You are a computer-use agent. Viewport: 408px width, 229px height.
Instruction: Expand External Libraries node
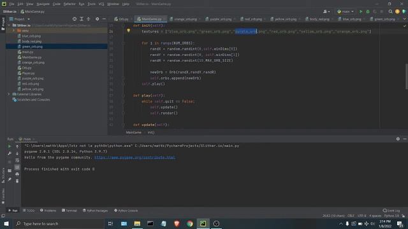pos(9,94)
